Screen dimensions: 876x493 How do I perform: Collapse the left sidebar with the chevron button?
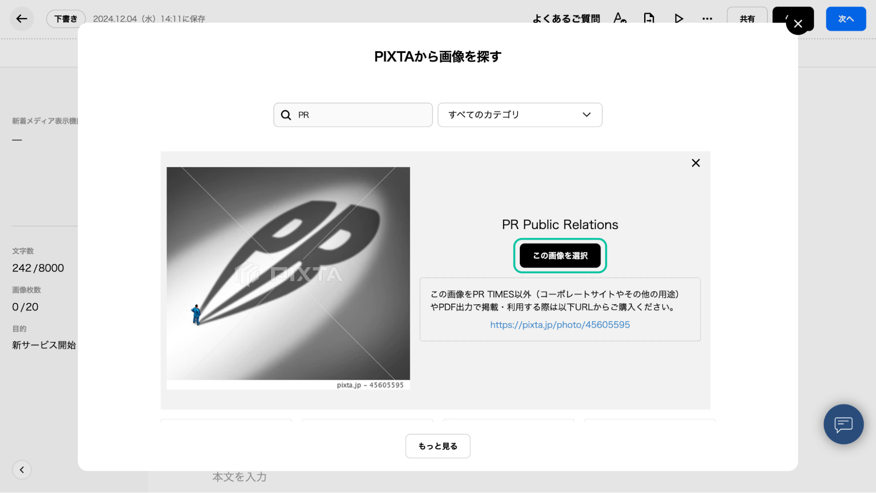[x=21, y=470]
